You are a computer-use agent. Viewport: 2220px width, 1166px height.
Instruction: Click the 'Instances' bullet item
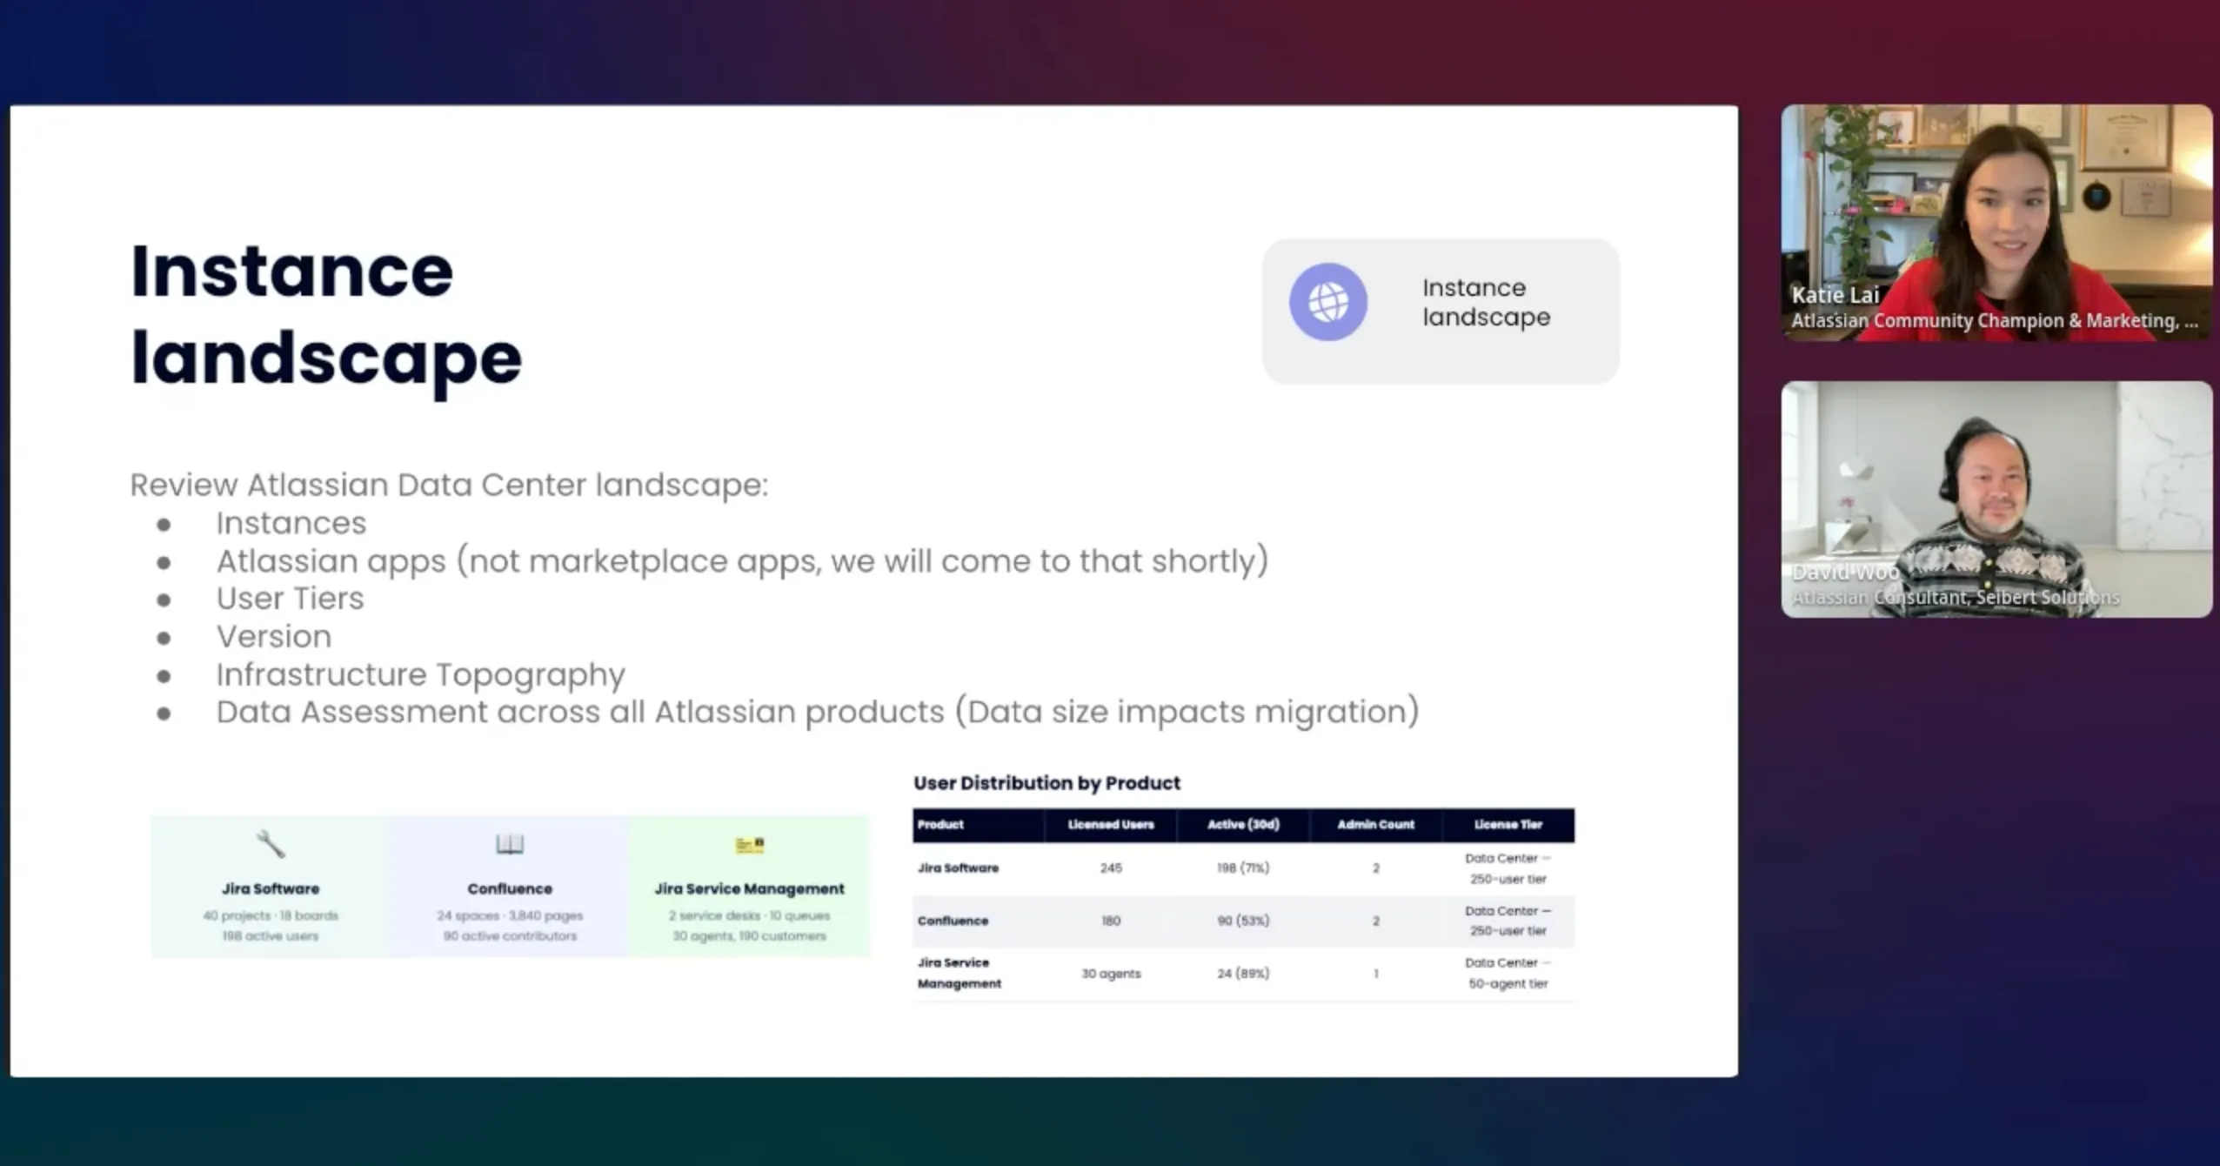click(x=291, y=523)
